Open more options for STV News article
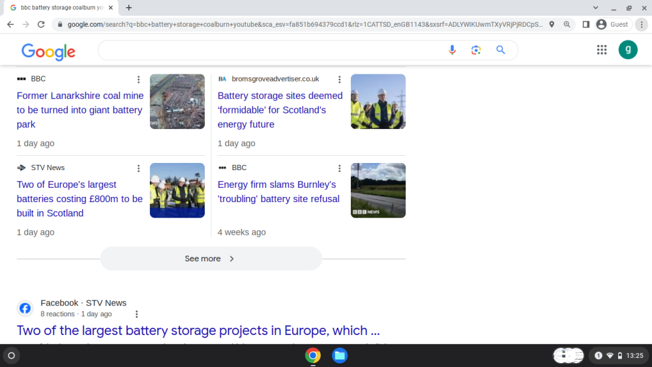 click(x=138, y=168)
